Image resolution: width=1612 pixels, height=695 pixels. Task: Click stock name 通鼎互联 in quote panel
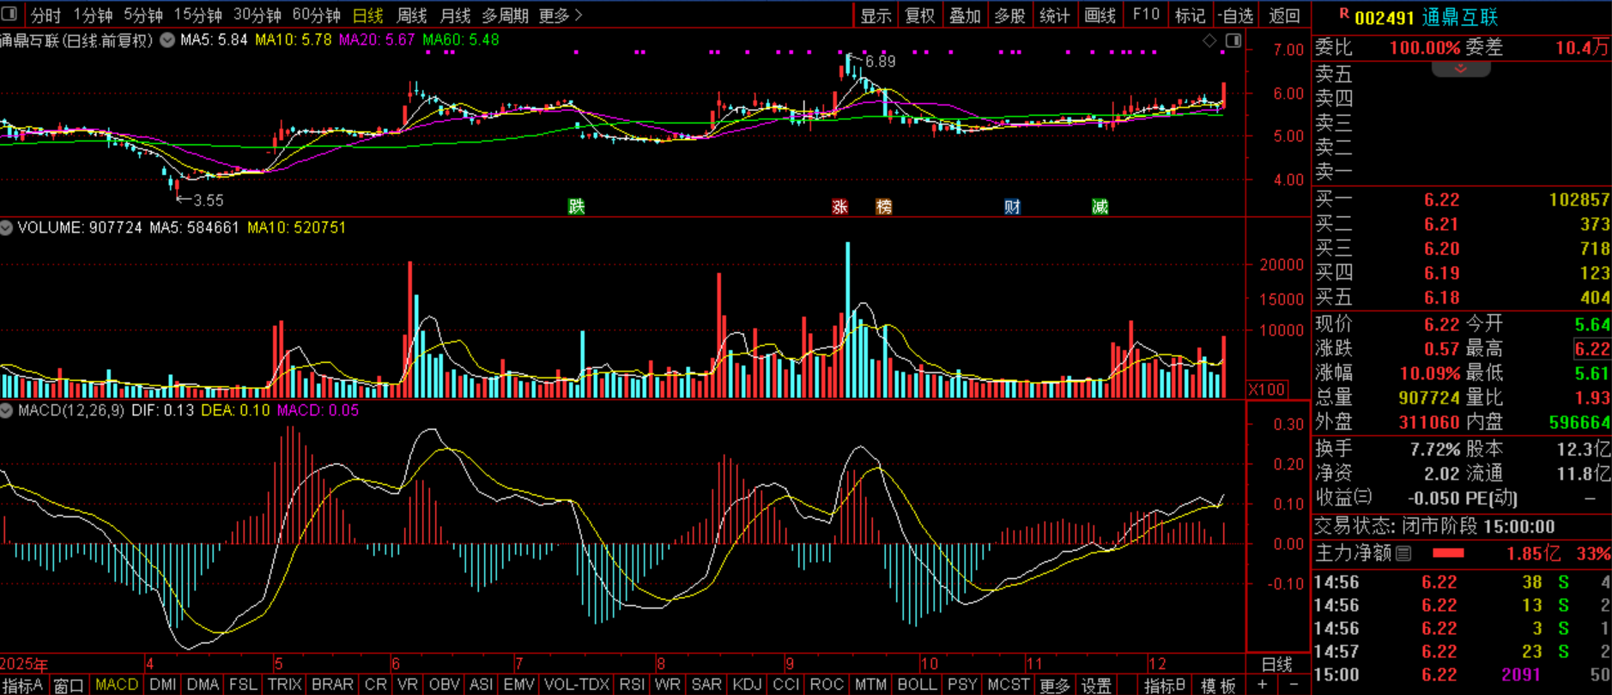(1459, 17)
